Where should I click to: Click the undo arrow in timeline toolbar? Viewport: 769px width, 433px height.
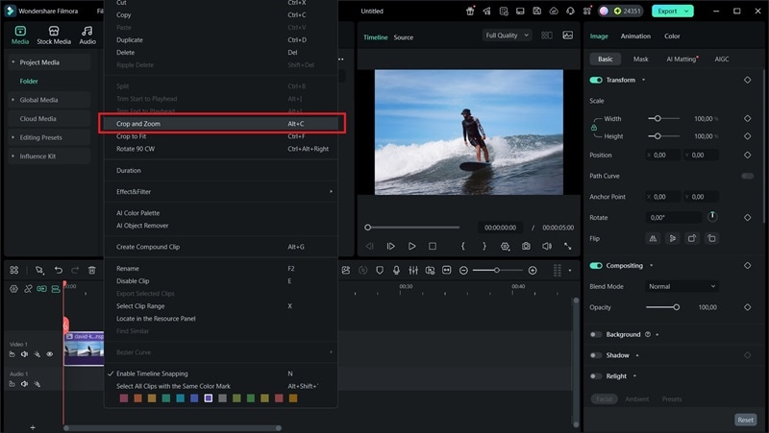point(59,271)
